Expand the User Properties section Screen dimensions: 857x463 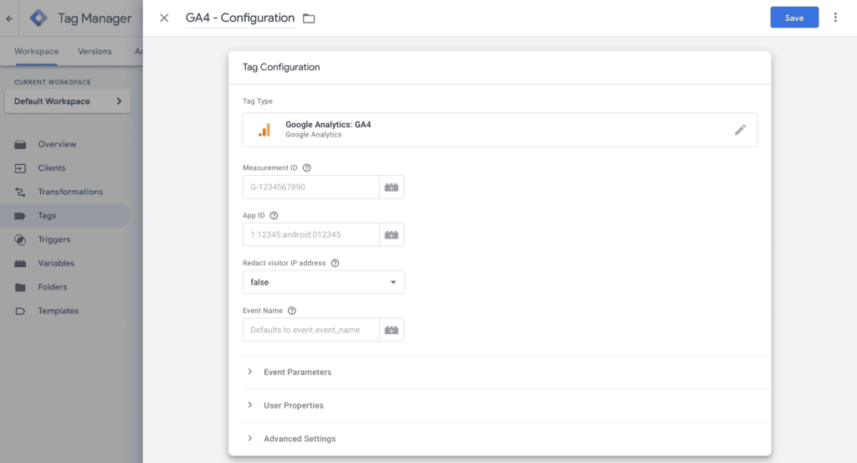293,405
